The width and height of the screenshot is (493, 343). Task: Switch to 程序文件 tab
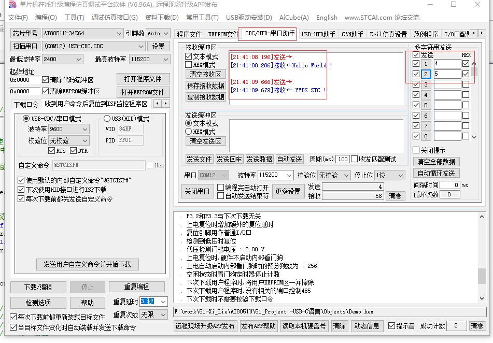[189, 34]
